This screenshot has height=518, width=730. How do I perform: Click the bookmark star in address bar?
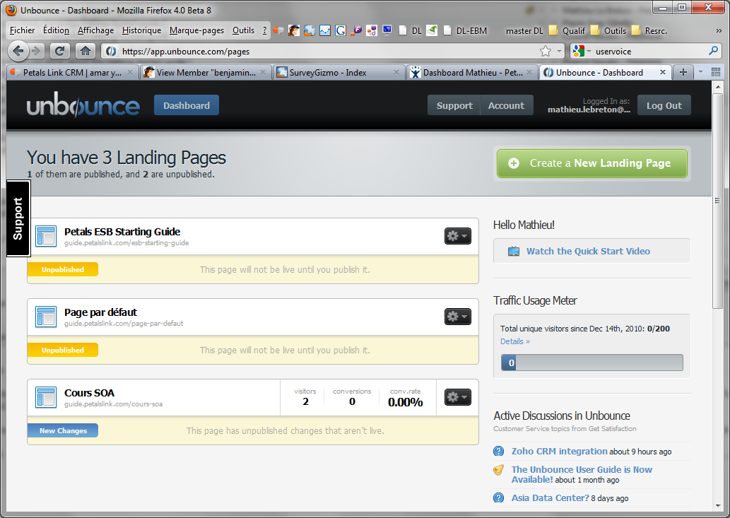coord(545,51)
